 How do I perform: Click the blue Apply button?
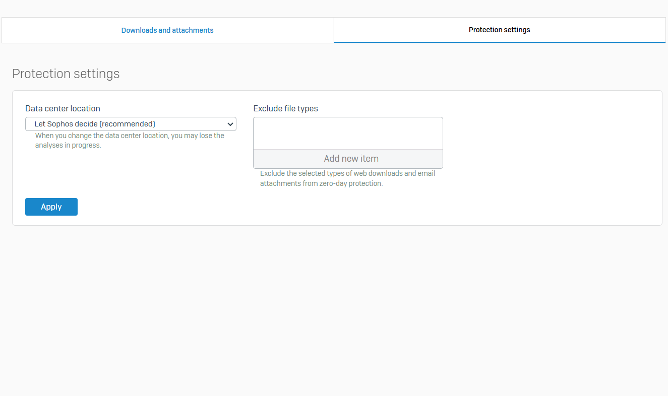pos(51,207)
